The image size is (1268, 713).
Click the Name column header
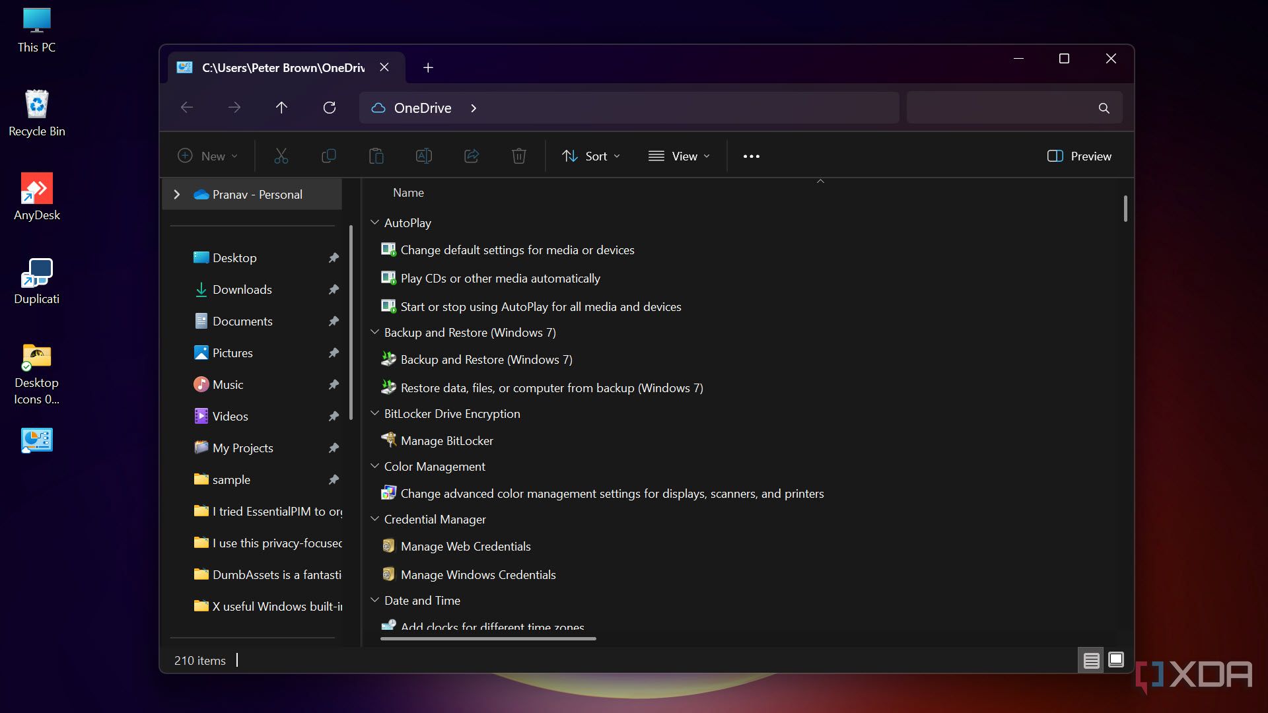pos(408,193)
